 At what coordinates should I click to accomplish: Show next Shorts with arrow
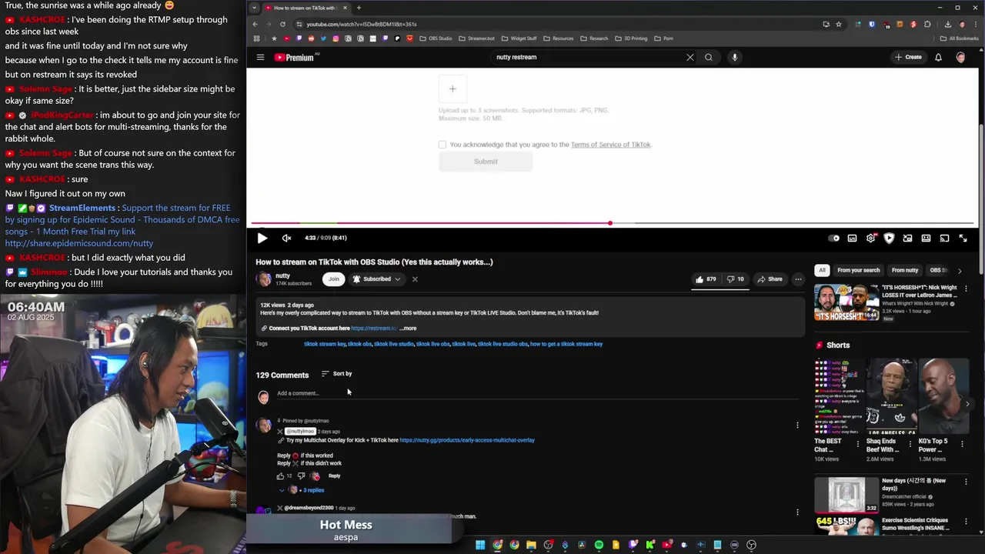click(967, 404)
